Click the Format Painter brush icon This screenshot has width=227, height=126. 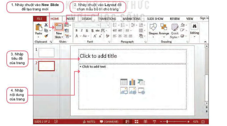[46, 36]
